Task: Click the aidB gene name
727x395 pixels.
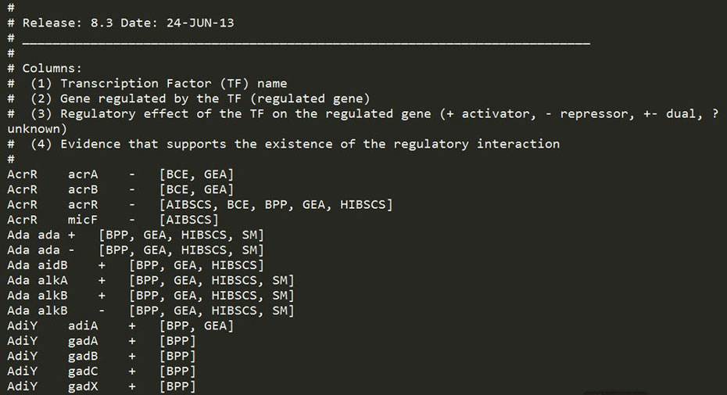Action: tap(52, 265)
